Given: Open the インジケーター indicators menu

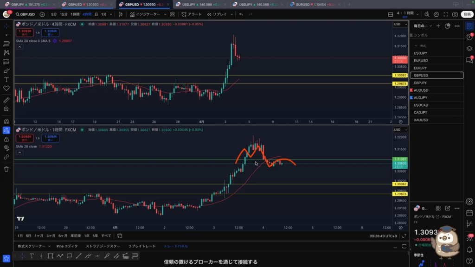Looking at the screenshot, I should [146, 14].
